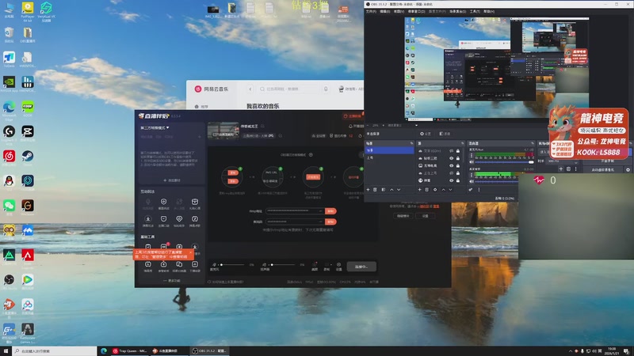Expand 更多功能 at bottom of 直播伴侣 sidebar
634x356 pixels.
click(x=172, y=281)
